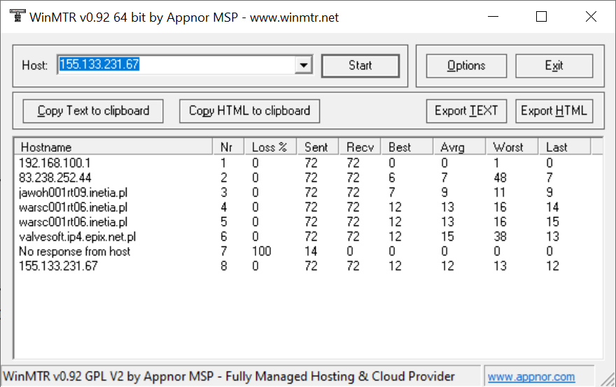Click the Worst value 48 for 83.238.252.44
Viewport: 616px width, 387px height.
tap(500, 178)
